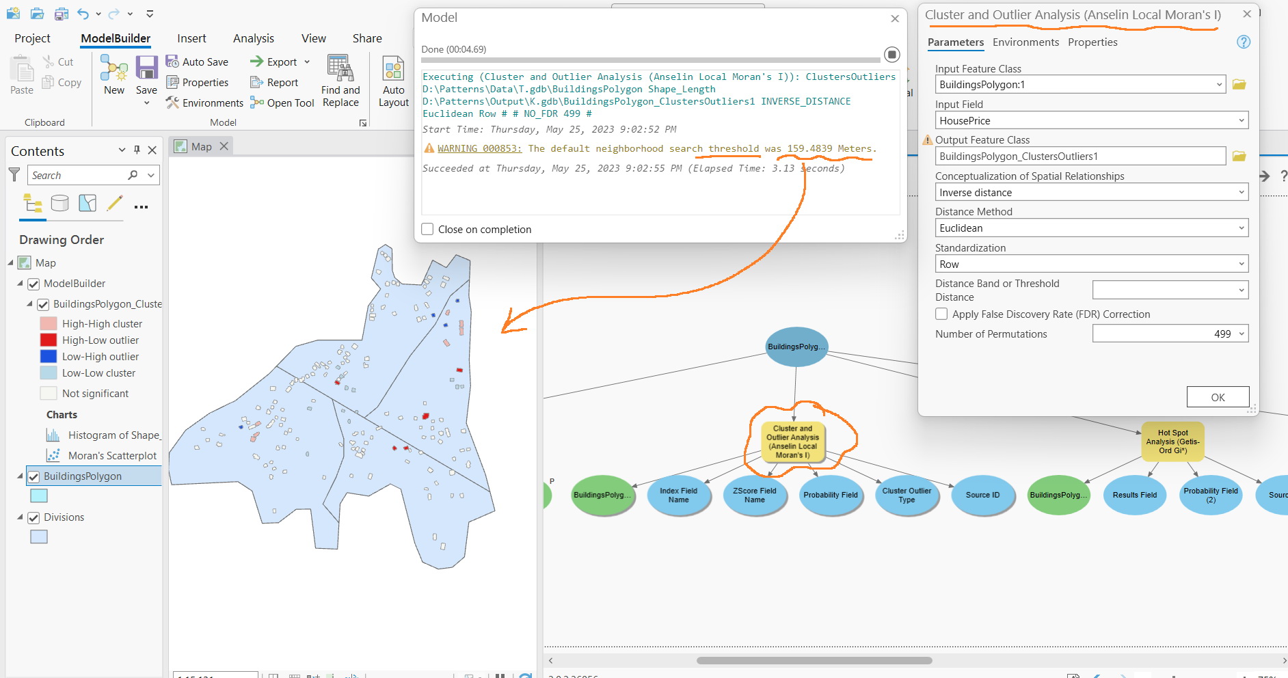Click High-Low outlier red swatch
The width and height of the screenshot is (1288, 678).
point(49,340)
